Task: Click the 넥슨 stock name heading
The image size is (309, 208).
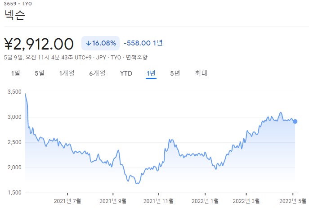Action: coord(14,15)
